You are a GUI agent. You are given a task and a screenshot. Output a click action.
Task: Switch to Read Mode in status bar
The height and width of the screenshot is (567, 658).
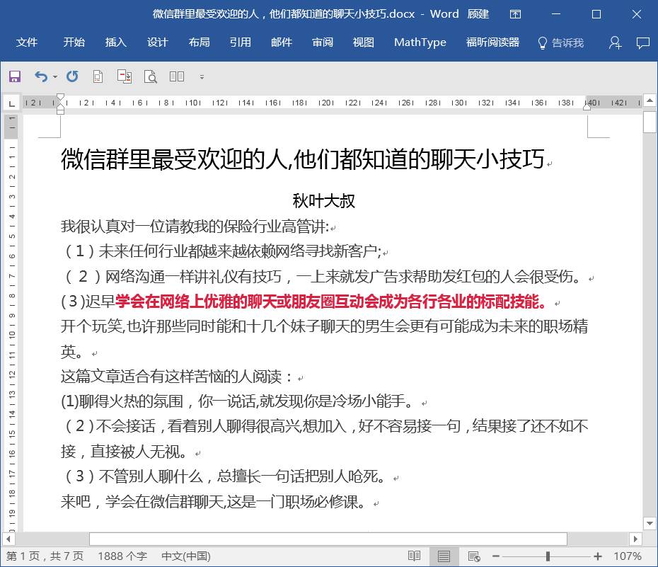click(413, 556)
